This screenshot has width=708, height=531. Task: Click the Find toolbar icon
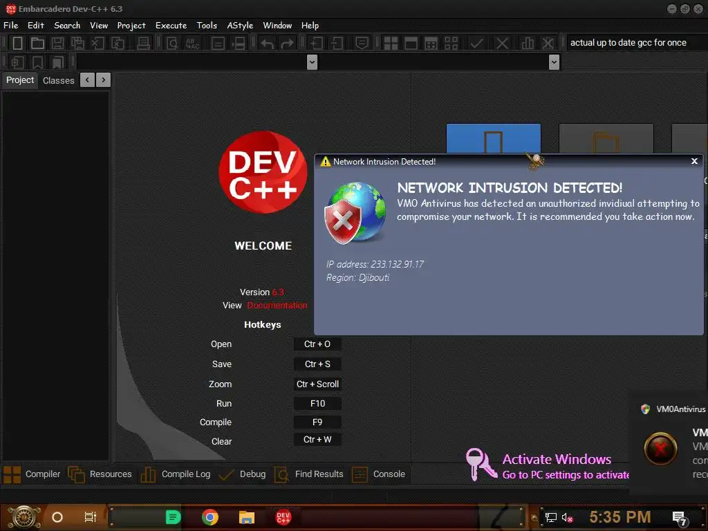tap(172, 44)
